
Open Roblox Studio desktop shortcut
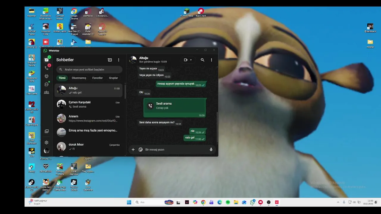click(x=74, y=185)
